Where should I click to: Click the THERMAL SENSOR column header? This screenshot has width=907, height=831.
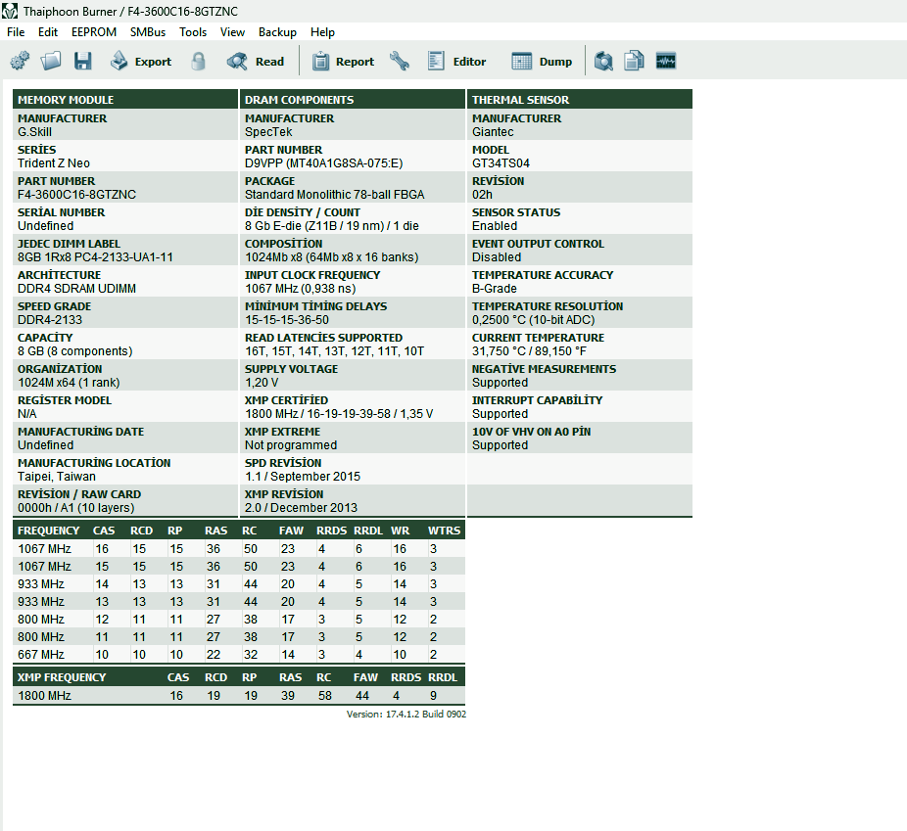(580, 100)
